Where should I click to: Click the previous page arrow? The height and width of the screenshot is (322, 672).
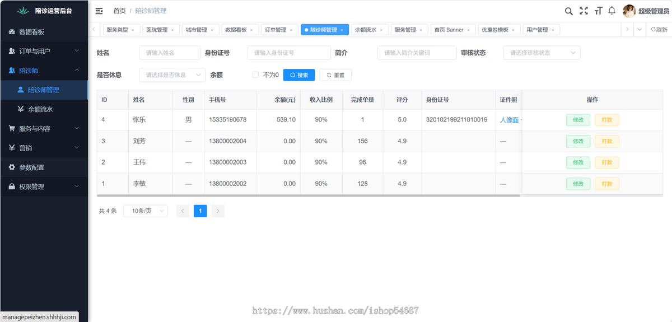[183, 211]
